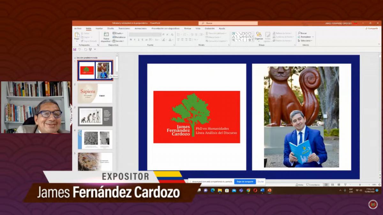Viewport: 383px width, 215px height.
Task: Open the Insertar ribbon tab
Action: pyautogui.click(x=99, y=28)
